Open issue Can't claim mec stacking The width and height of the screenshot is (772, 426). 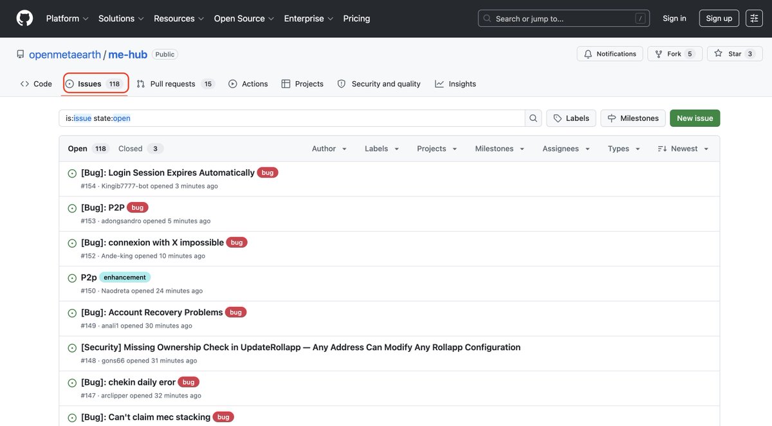145,417
